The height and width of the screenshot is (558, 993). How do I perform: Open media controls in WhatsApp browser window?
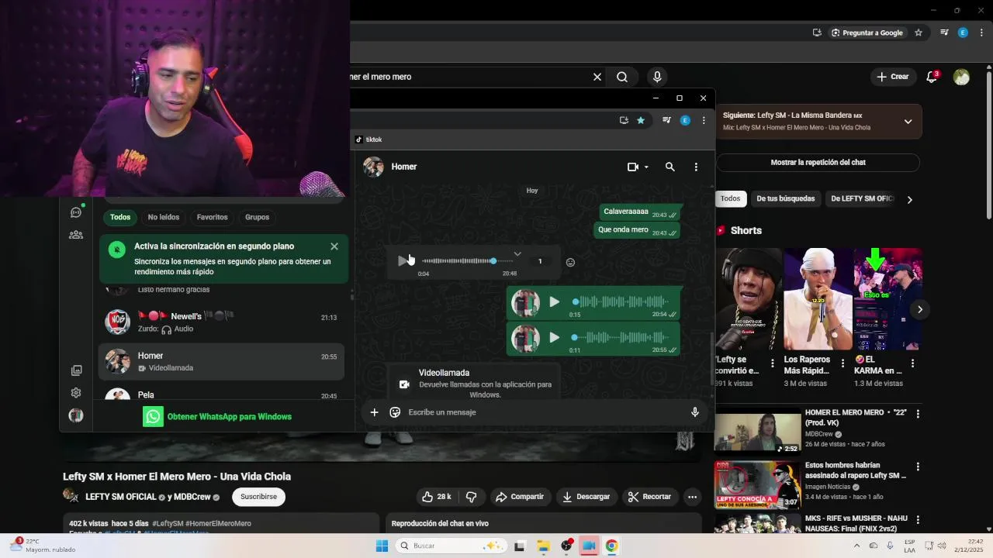pos(666,120)
